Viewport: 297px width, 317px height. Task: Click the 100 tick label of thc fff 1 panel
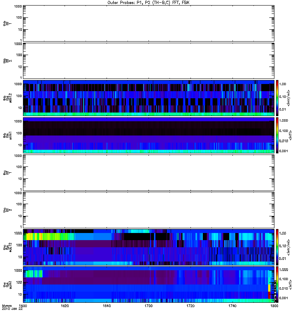click(x=19, y=167)
